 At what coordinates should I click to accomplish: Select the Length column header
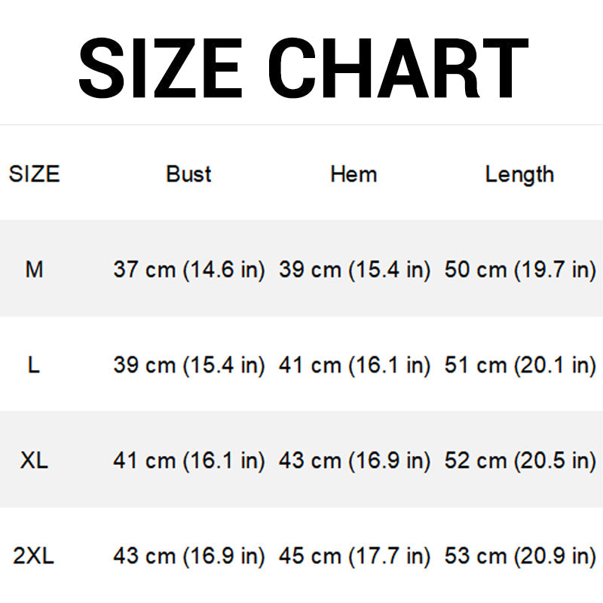click(519, 175)
